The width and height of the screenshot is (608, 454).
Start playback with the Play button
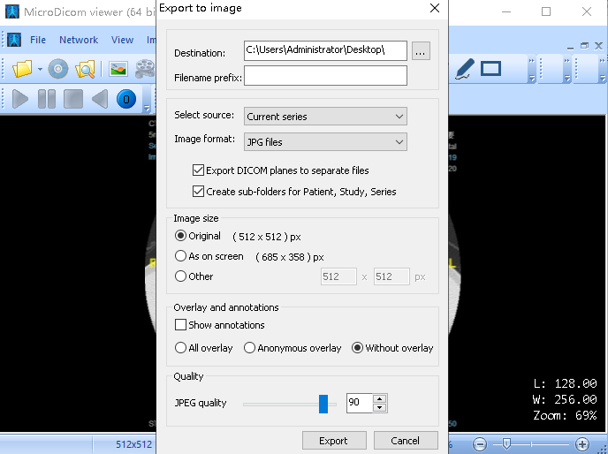[x=20, y=99]
